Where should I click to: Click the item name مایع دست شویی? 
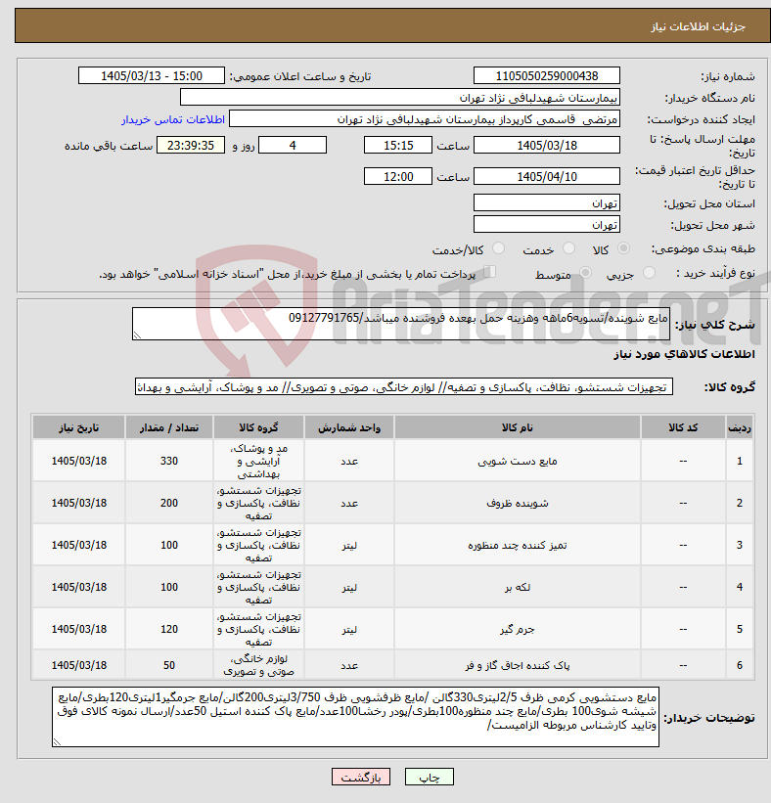tap(517, 462)
